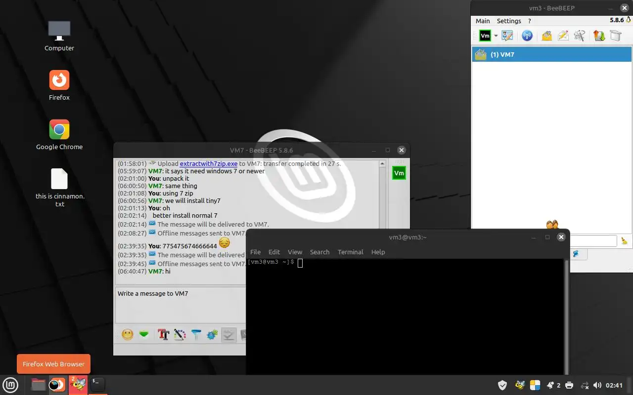Open the edit profile icon in BeeBEEP toolbar
Screen dimensions: 633x395
click(x=507, y=36)
